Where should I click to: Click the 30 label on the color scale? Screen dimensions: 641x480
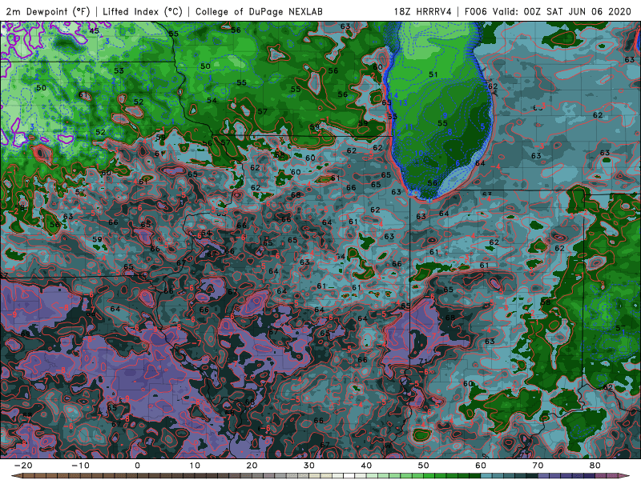coord(309,466)
